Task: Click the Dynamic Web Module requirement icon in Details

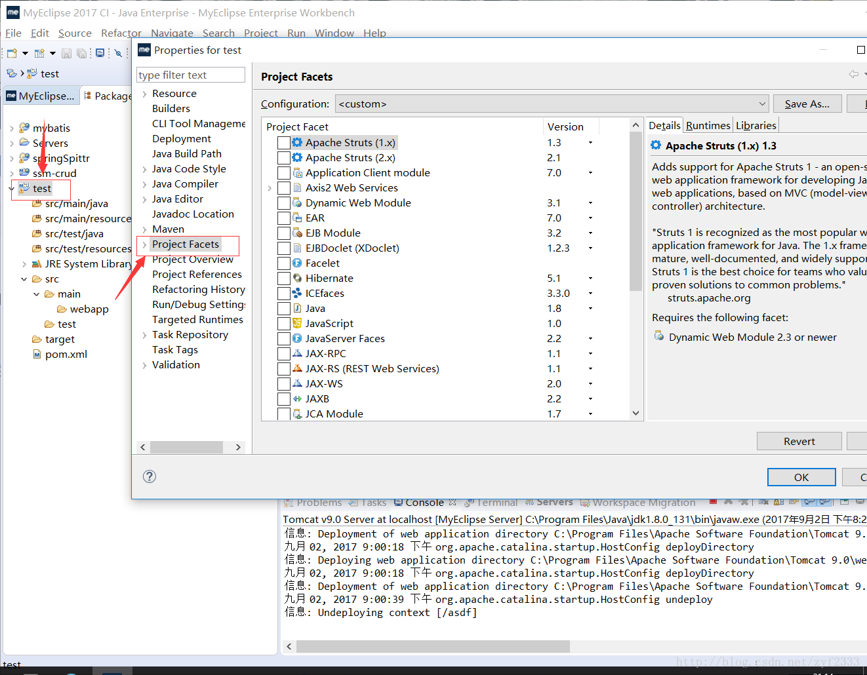Action: pos(659,336)
